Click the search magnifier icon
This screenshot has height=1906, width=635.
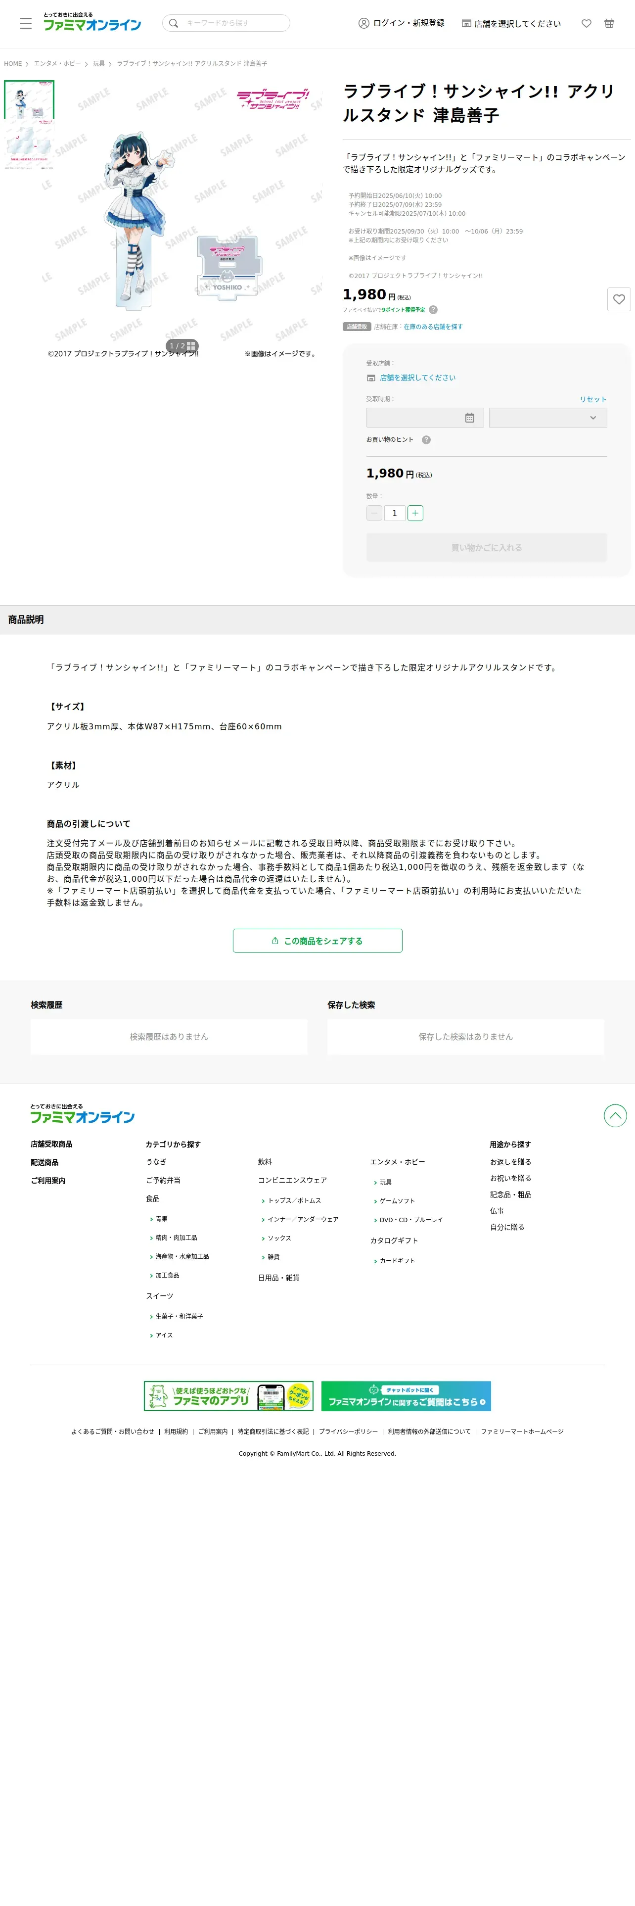[x=174, y=23]
